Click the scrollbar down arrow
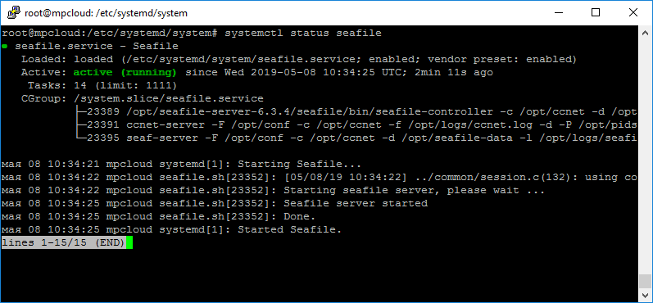 tap(645, 295)
